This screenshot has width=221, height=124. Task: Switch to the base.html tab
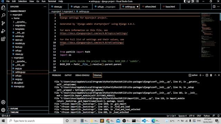170,7
